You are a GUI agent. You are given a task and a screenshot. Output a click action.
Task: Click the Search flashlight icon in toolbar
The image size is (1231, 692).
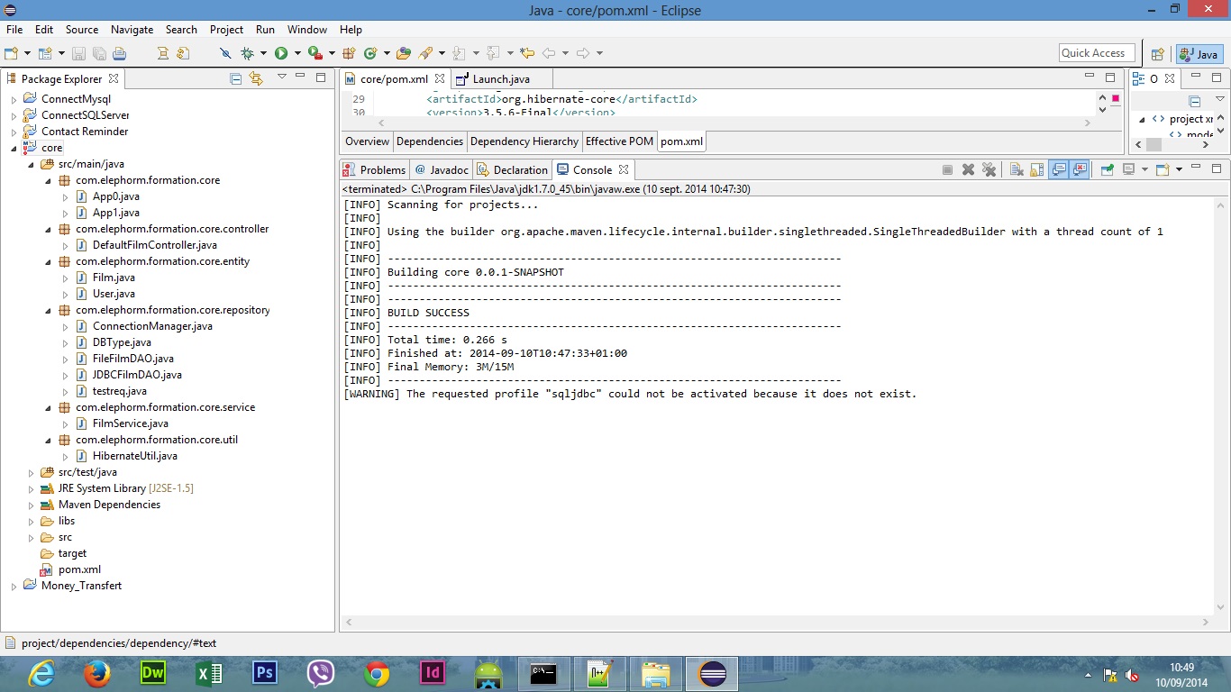(x=425, y=53)
